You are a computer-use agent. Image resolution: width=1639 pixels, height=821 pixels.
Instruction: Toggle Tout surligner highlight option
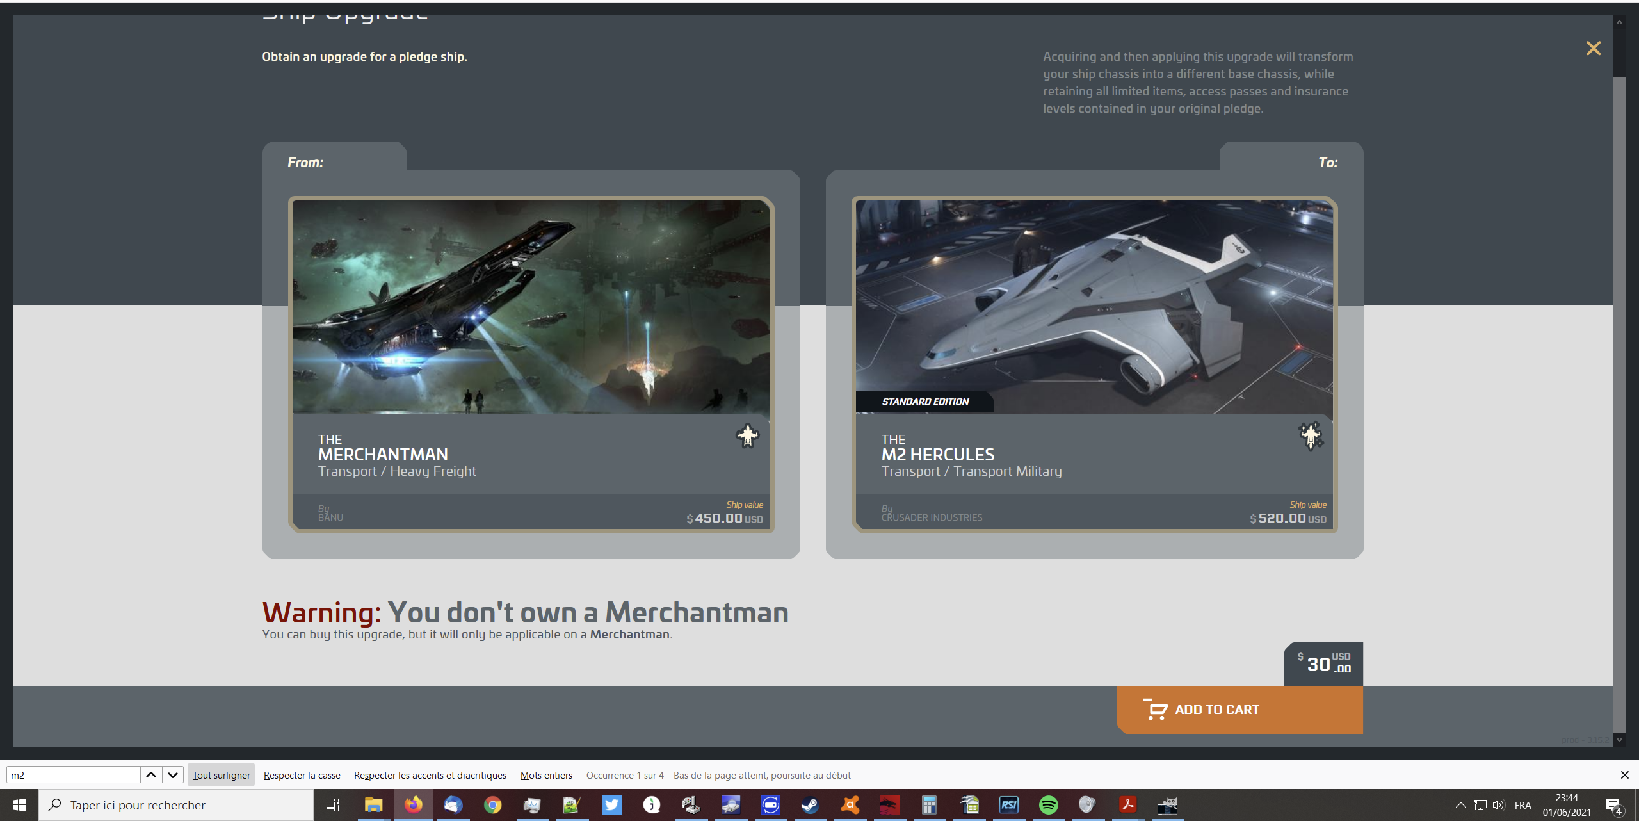(x=221, y=775)
